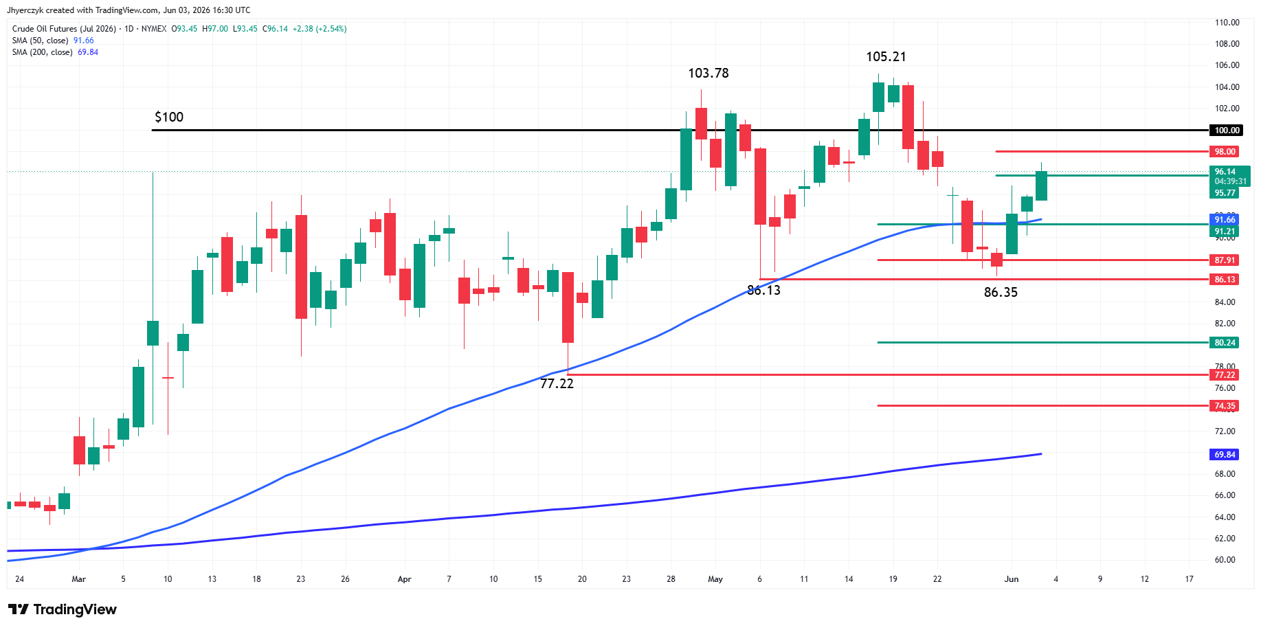Click the Jun date on time axis
This screenshot has width=1261, height=630.
[1011, 579]
